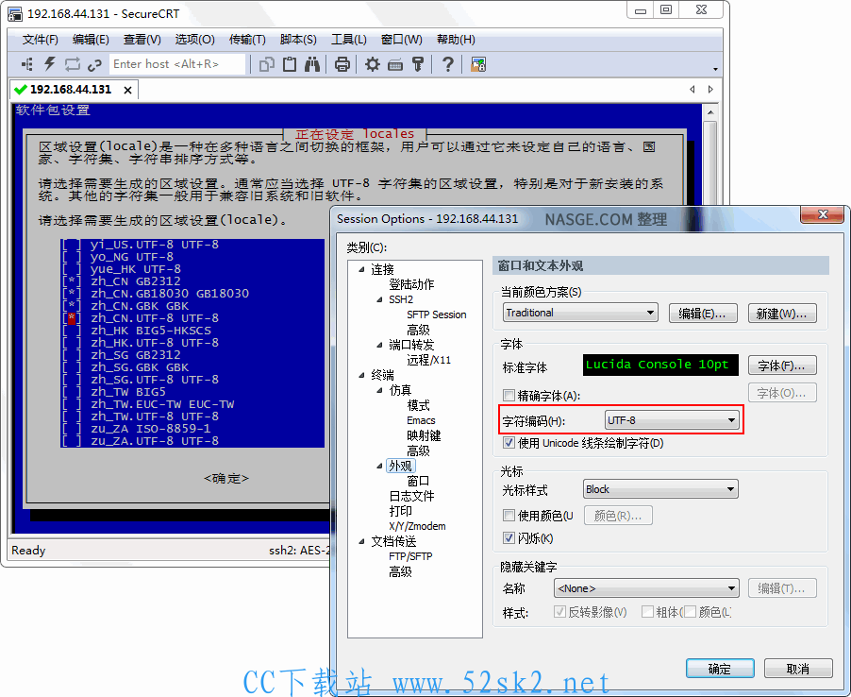Viewport: 851px width, 697px height.
Task: Collapse the SSH2 tree node
Action: click(379, 299)
